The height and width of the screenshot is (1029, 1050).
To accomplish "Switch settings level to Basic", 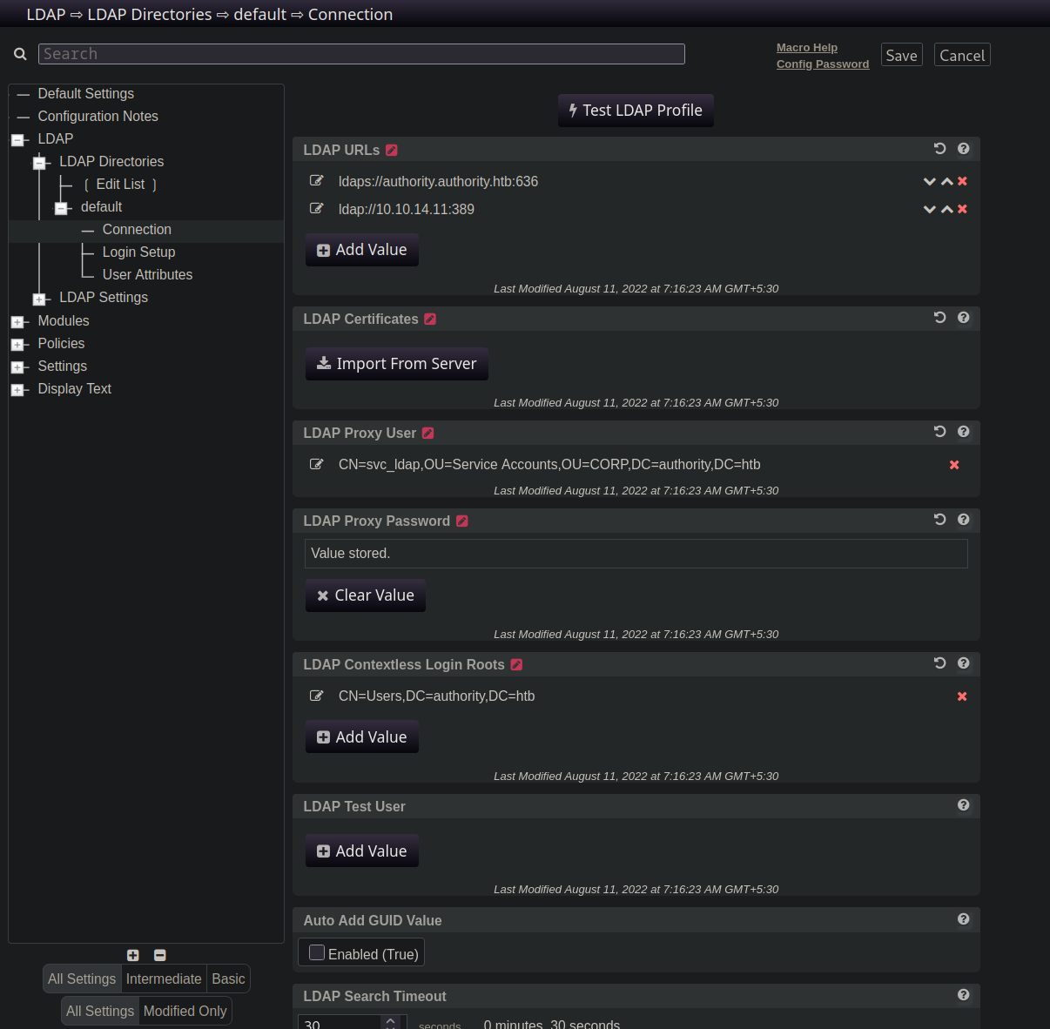I will (x=228, y=979).
